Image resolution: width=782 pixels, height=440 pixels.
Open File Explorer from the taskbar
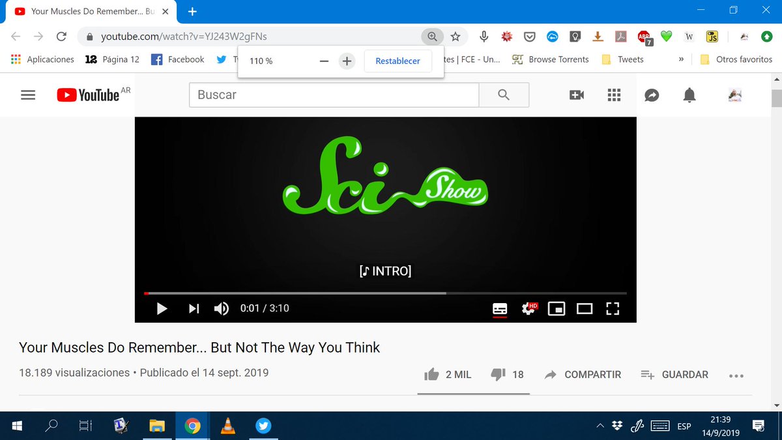click(x=157, y=426)
